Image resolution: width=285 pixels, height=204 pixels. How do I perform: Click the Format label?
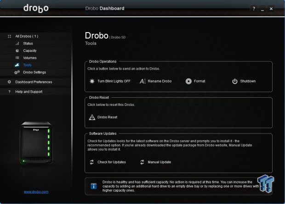(x=199, y=81)
